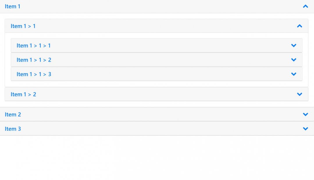Select the "Item 3" title text
The height and width of the screenshot is (180, 314).
[x=13, y=129]
